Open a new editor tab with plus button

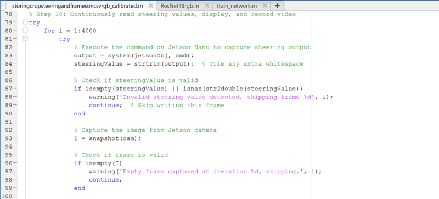[277, 5]
